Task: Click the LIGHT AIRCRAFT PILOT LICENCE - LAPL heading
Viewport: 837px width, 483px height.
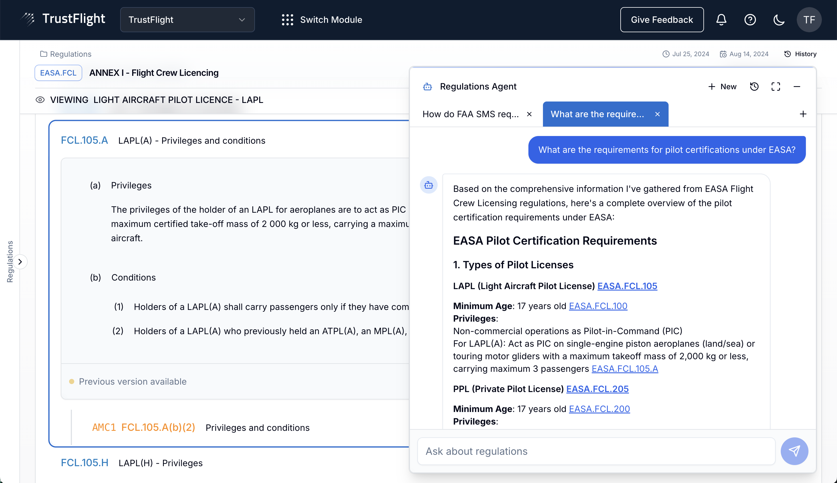Action: (x=178, y=100)
